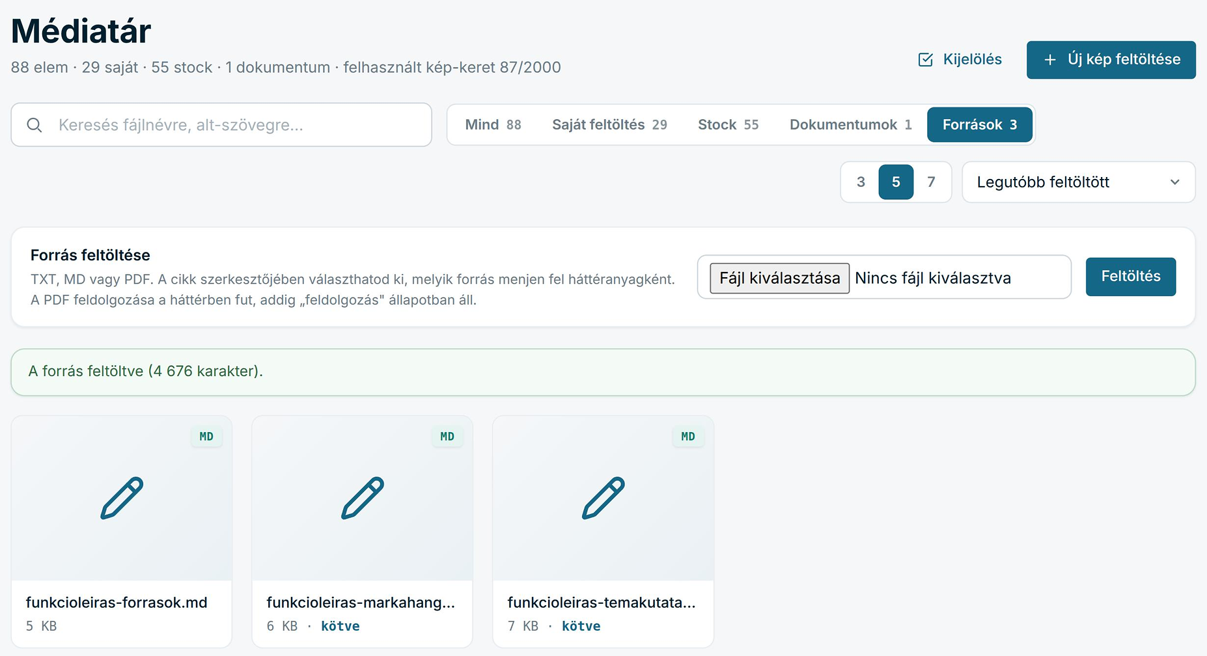Click the kötve label under funkcioleiras-markahang

pos(340,626)
